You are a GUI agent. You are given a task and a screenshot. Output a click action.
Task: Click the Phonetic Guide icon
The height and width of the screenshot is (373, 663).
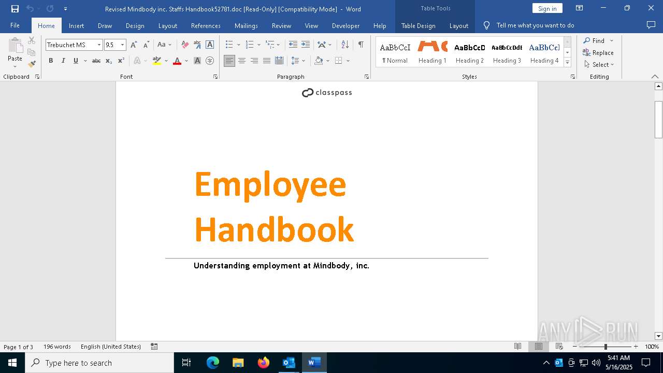click(197, 45)
